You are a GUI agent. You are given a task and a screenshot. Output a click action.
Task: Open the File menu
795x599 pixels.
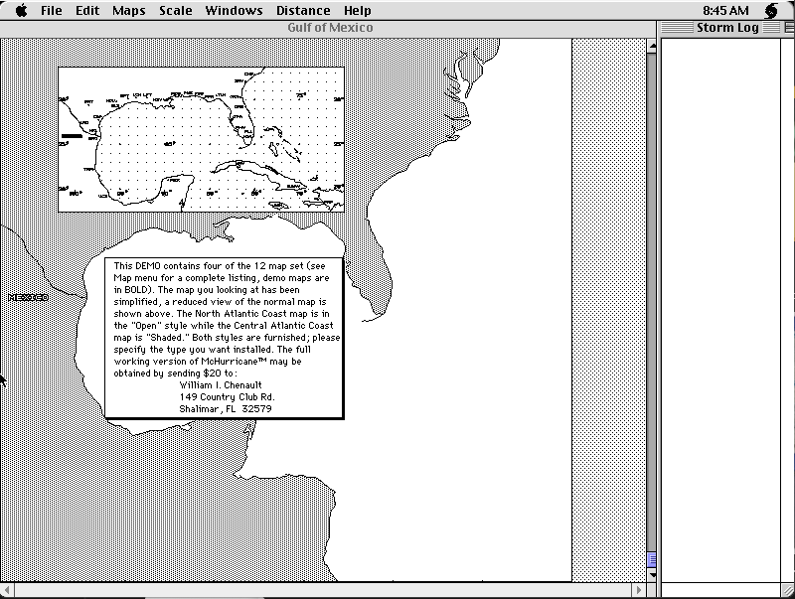tap(52, 11)
